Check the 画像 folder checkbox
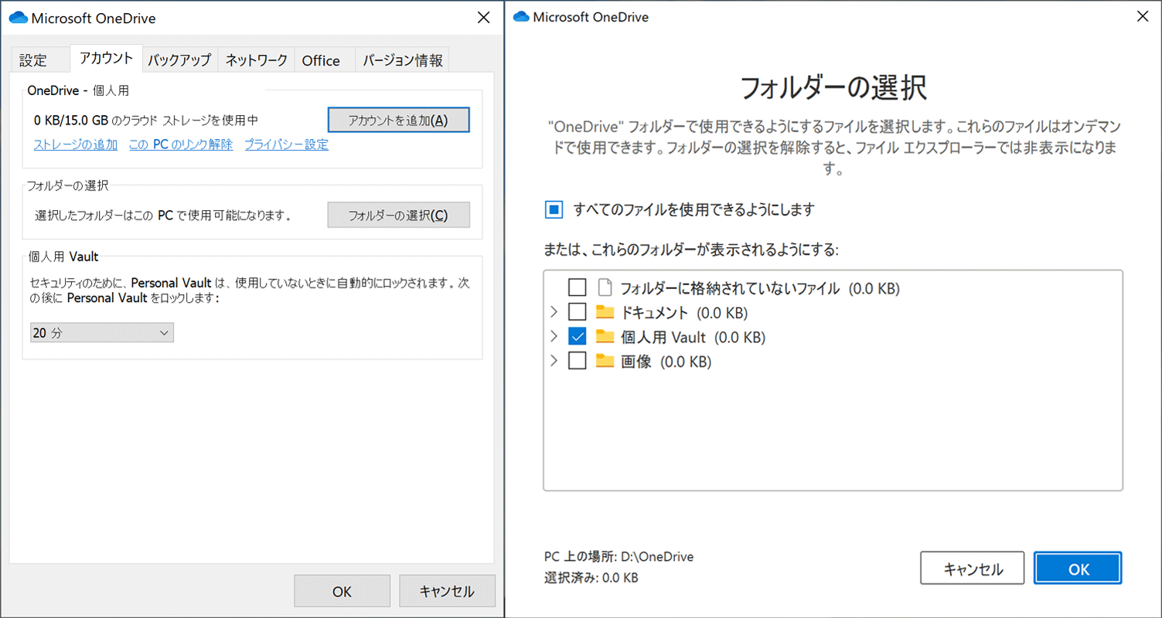The image size is (1162, 618). (x=578, y=361)
